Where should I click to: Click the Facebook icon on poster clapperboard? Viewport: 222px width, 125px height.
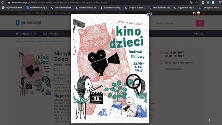(95, 98)
